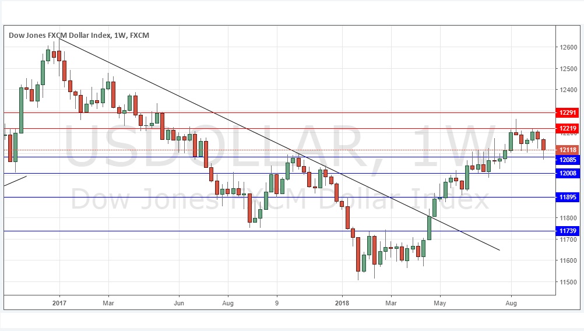Click the blue 11739 price label

point(568,231)
